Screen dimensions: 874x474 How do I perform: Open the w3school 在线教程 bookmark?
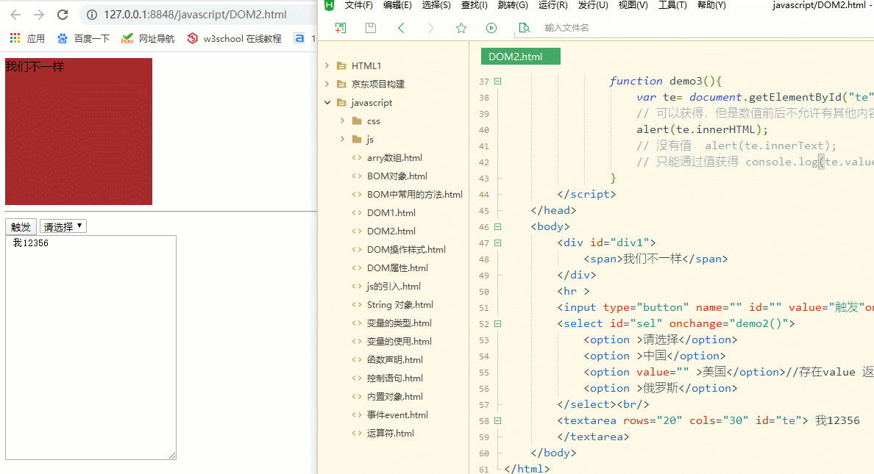(x=234, y=38)
